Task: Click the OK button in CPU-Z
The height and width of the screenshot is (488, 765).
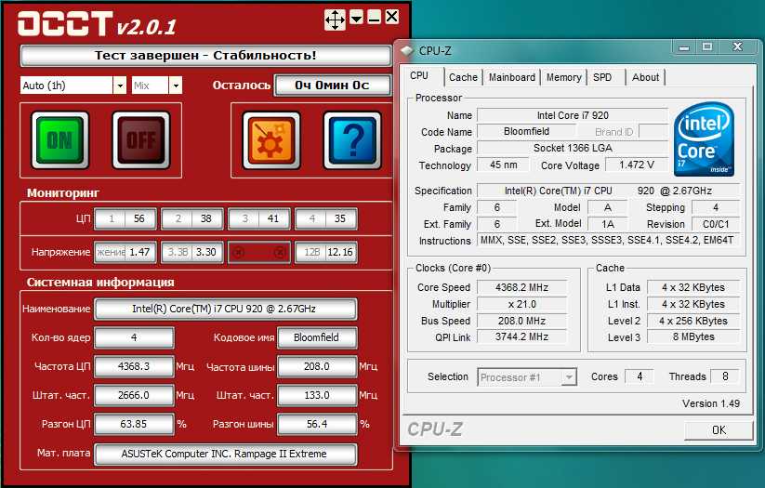Action: point(719,430)
